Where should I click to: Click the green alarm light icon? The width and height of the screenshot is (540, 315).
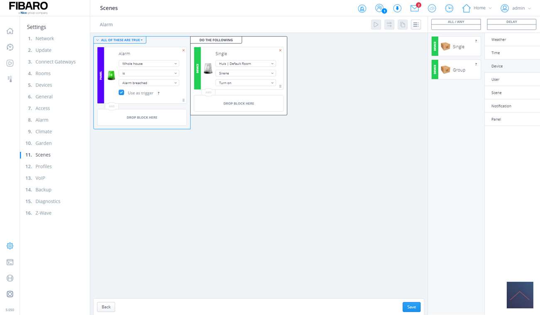pyautogui.click(x=111, y=75)
